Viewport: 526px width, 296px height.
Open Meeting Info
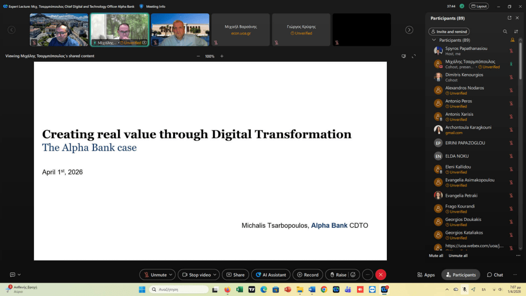click(x=155, y=6)
